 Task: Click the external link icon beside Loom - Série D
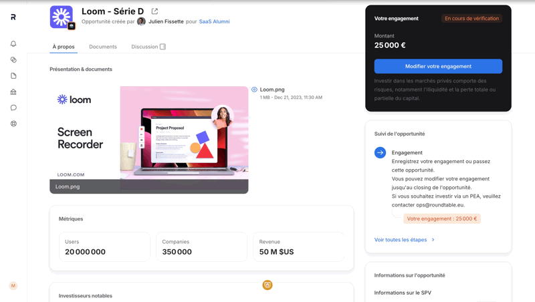click(154, 11)
